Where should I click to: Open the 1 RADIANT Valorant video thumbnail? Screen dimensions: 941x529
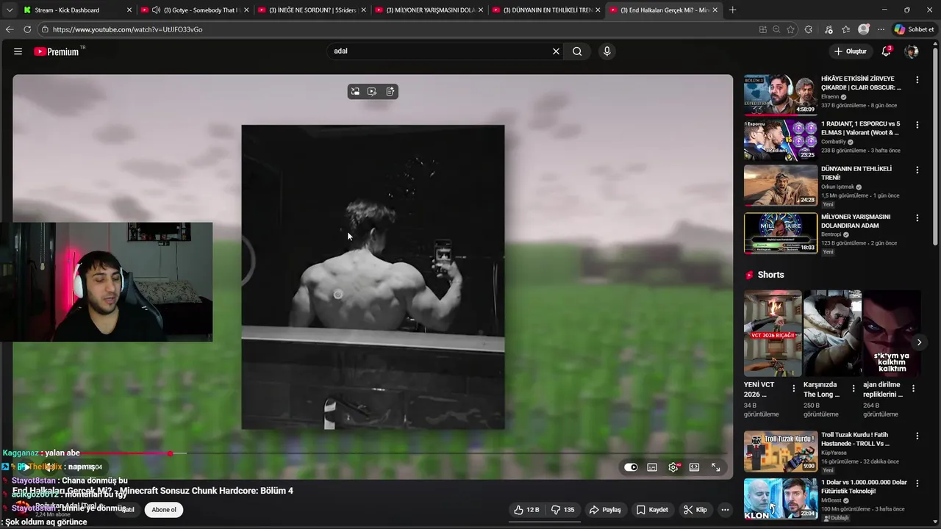(x=780, y=140)
